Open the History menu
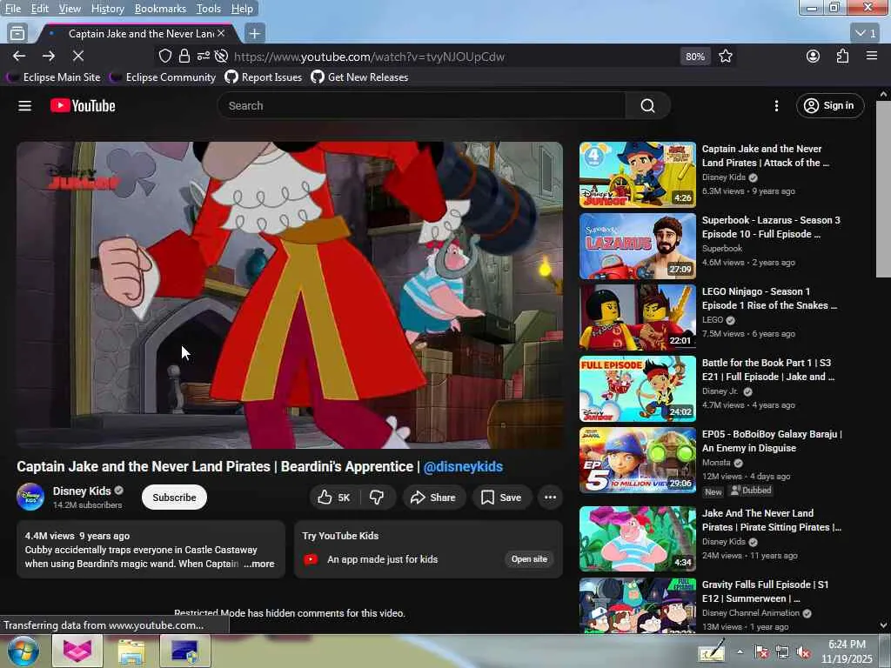Viewport: 891px width, 668px height. pyautogui.click(x=107, y=9)
